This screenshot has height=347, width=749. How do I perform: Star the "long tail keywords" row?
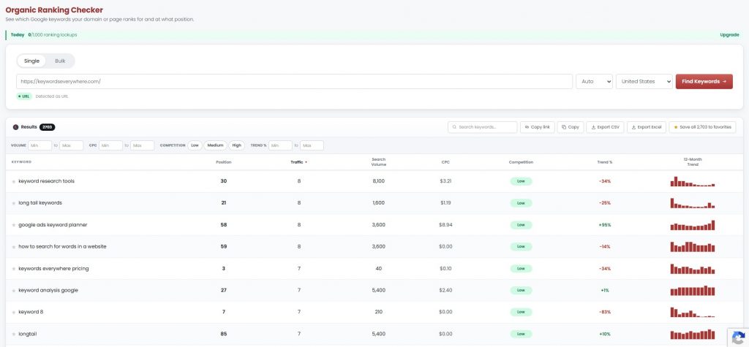(14, 203)
